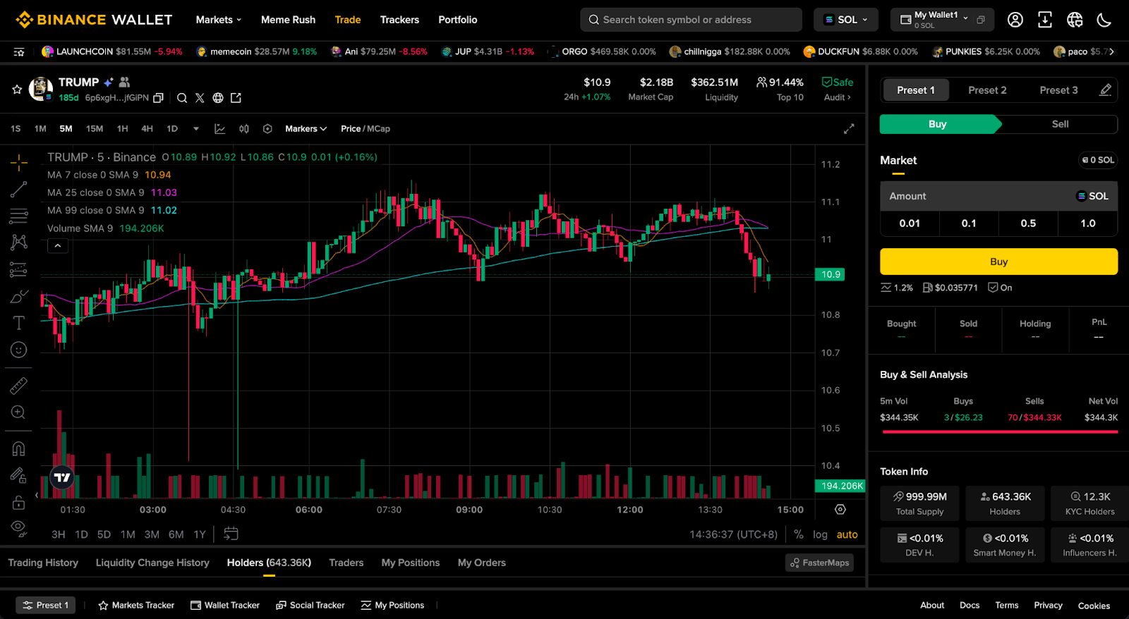Expand chart to fullscreen
1129x619 pixels.
click(849, 129)
